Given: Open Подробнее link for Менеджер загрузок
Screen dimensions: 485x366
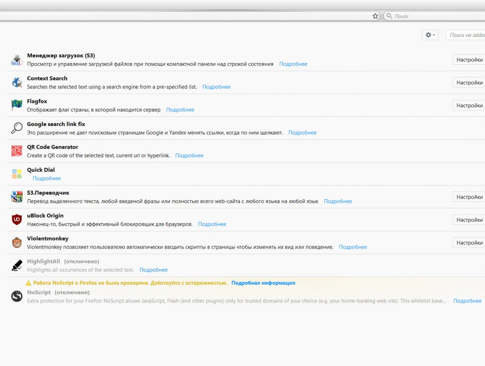Looking at the screenshot, I should click(293, 64).
